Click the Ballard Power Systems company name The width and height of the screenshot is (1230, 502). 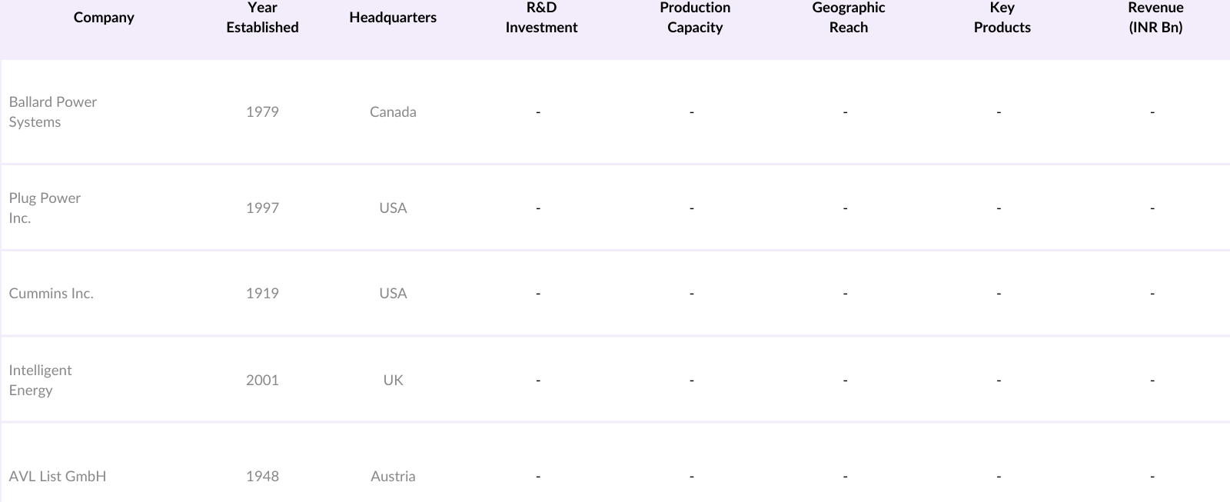point(52,112)
